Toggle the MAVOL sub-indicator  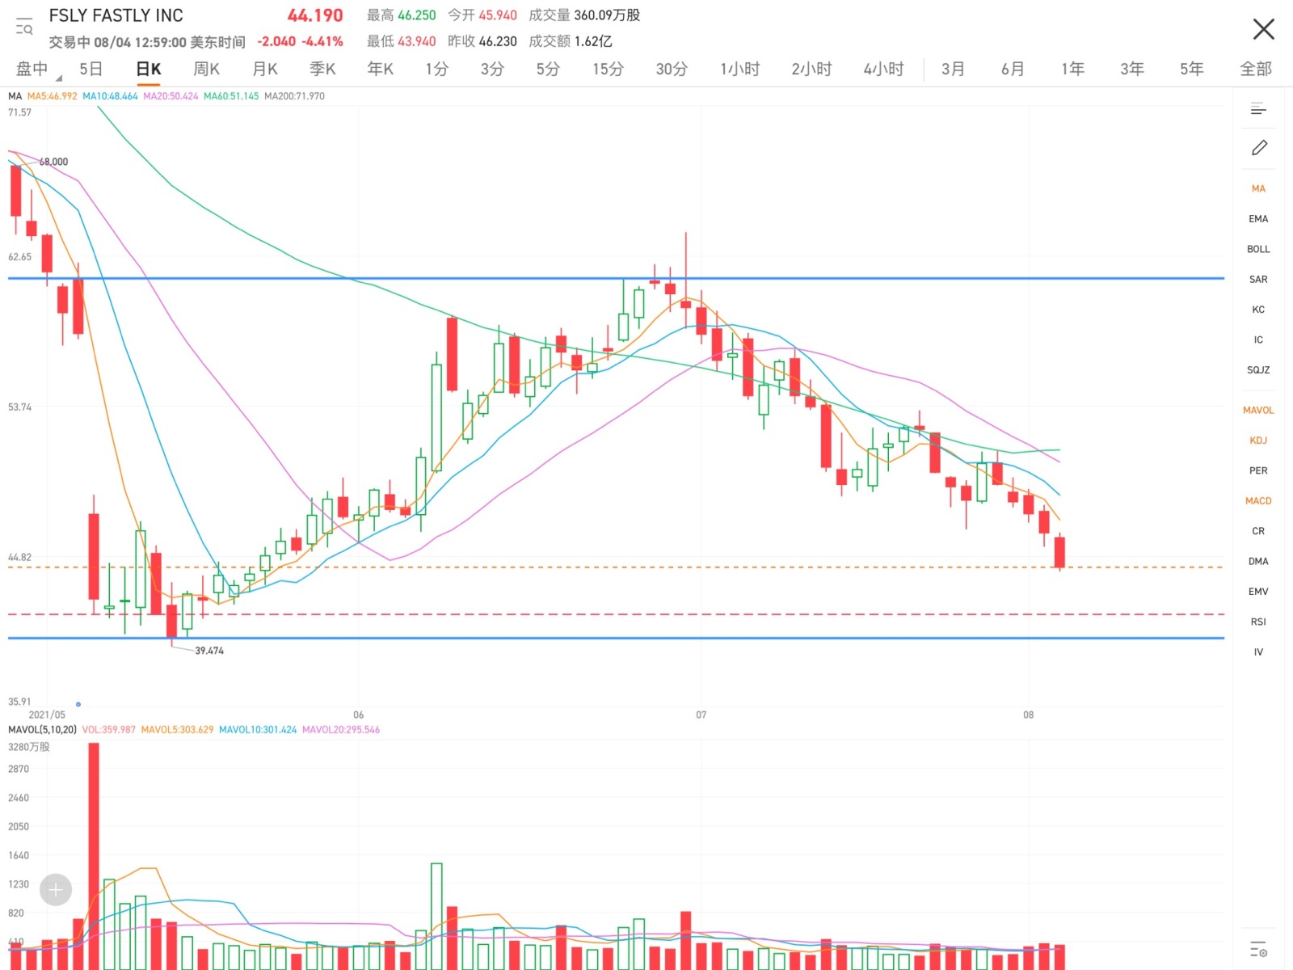coord(1258,411)
